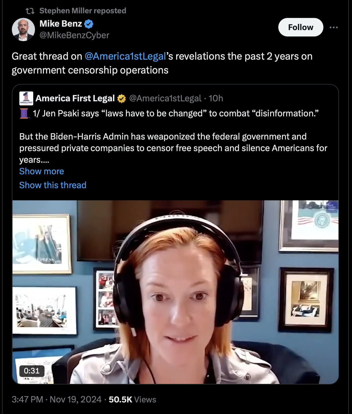
Task: Click the 0:31 video duration badge
Action: [x=32, y=371]
